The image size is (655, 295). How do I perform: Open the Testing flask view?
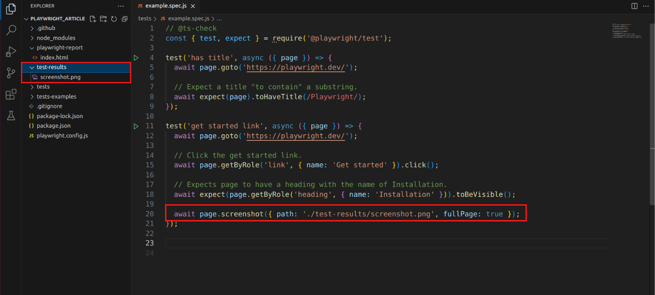point(11,116)
